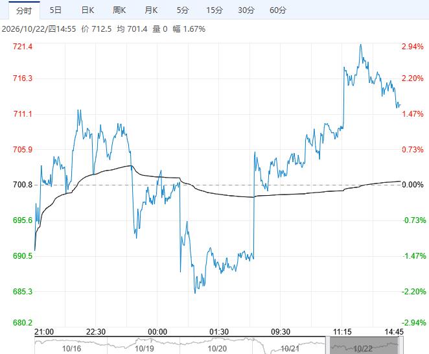The height and width of the screenshot is (354, 429).
Task: Click the right handle of range slider
Action: pos(401,346)
